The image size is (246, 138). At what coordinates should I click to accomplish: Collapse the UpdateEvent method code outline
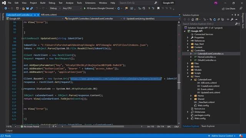(x=22, y=38)
